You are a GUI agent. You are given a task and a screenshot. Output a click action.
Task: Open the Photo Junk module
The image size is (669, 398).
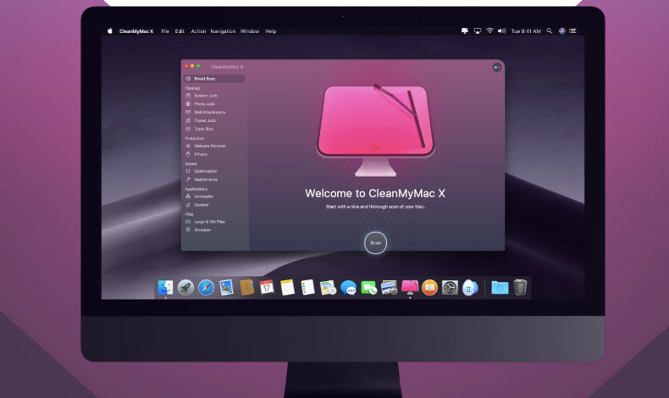(x=205, y=104)
